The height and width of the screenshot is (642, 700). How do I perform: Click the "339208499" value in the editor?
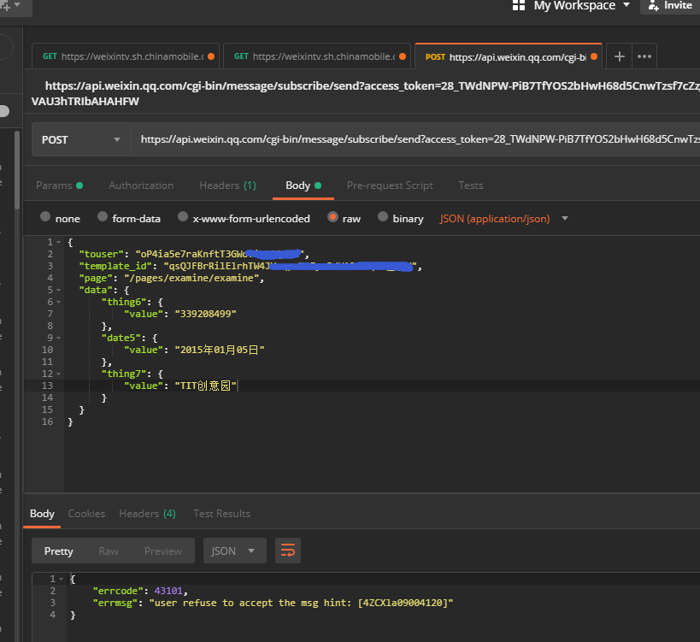(205, 314)
